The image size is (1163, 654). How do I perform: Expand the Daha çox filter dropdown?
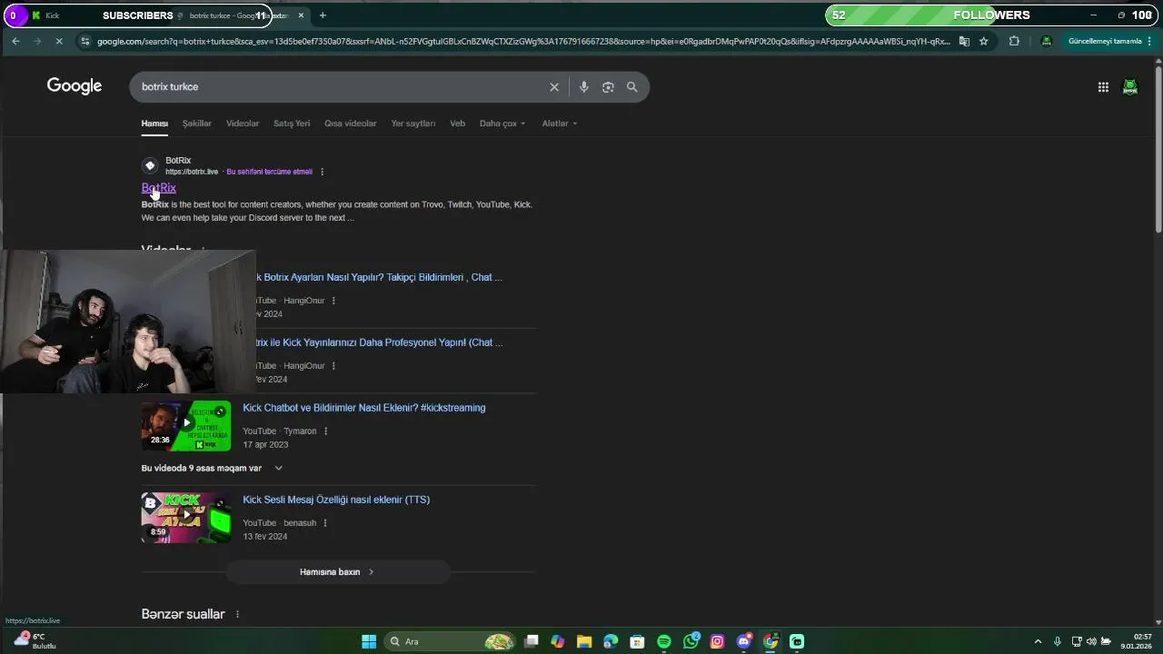502,124
